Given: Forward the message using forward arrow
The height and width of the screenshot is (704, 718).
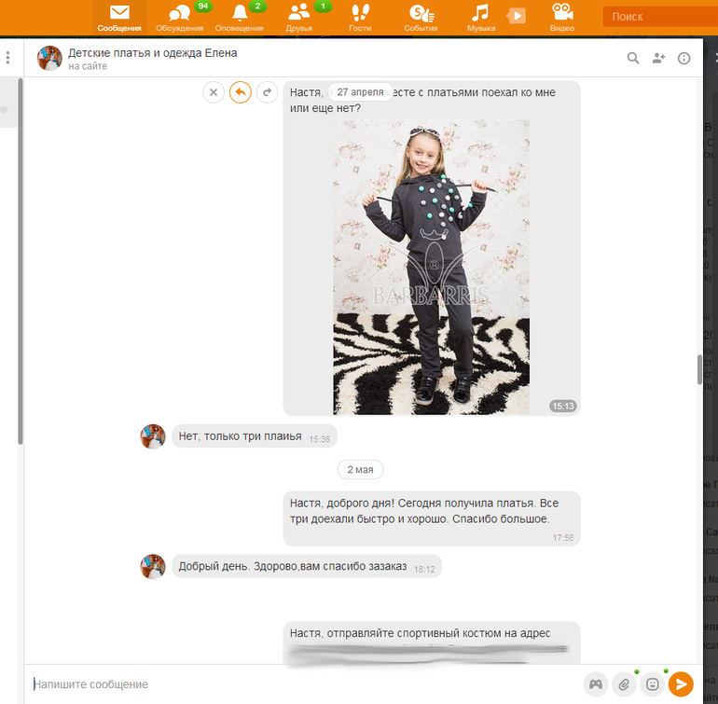Looking at the screenshot, I should 268,92.
